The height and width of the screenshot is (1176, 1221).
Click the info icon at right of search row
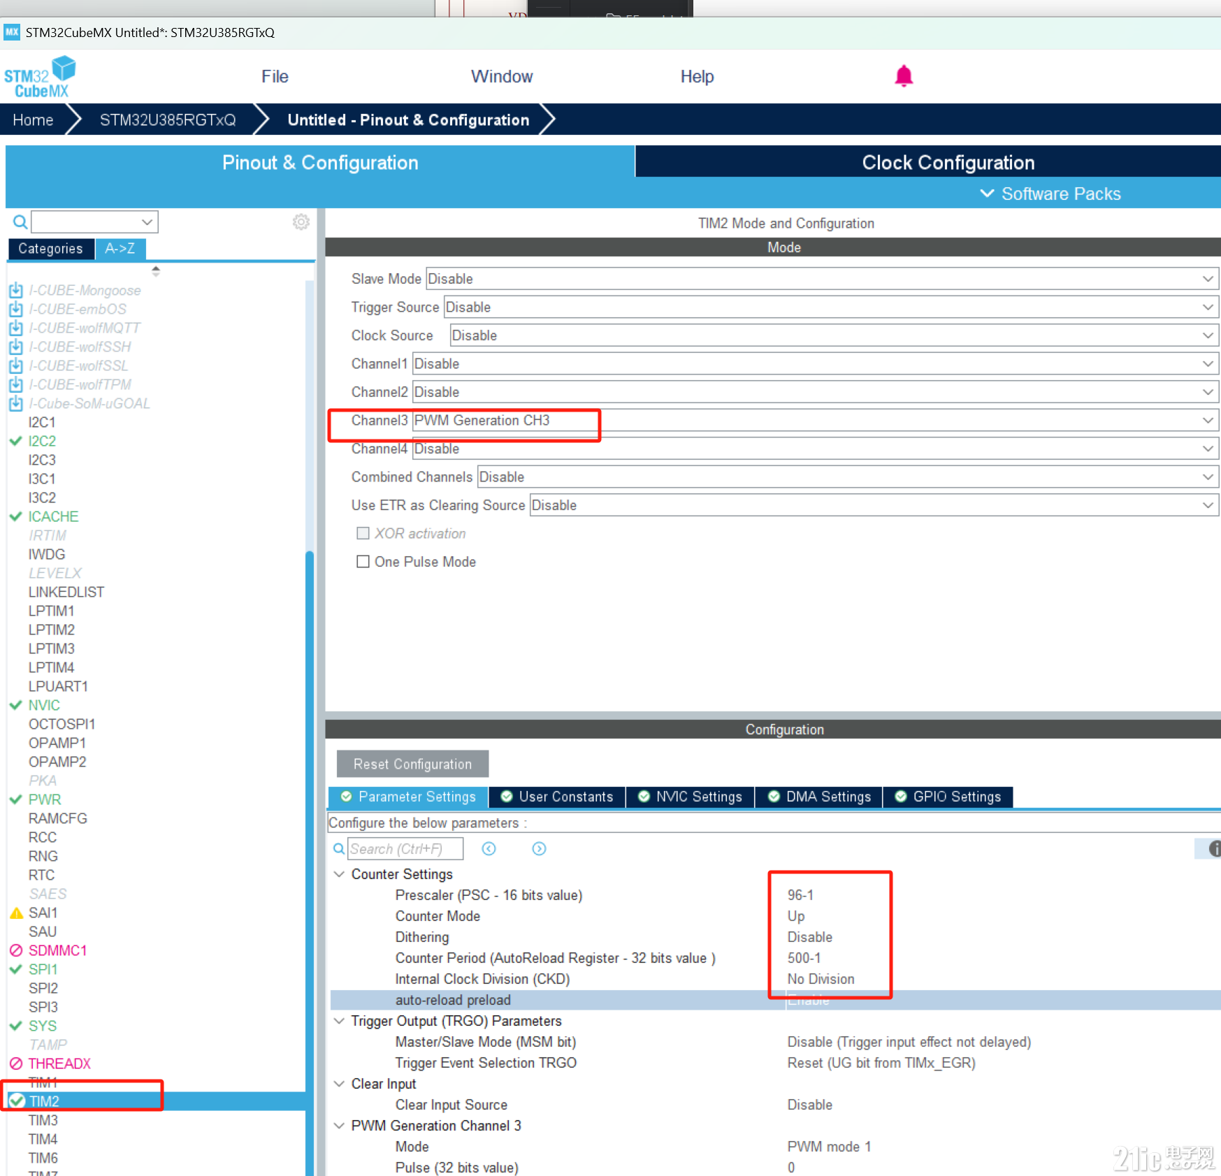1214,848
